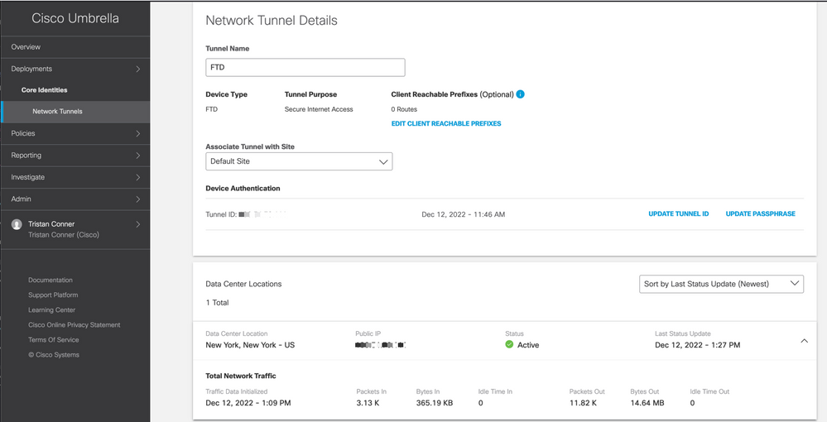827x422 pixels.
Task: Open the Learning Center link
Action: point(51,310)
